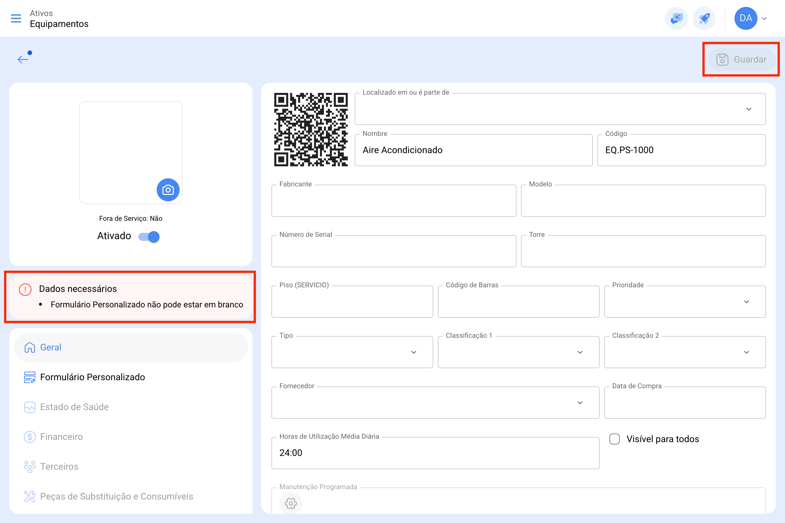
Task: Click the Peças de Substituição tools icon
Action: [30, 496]
